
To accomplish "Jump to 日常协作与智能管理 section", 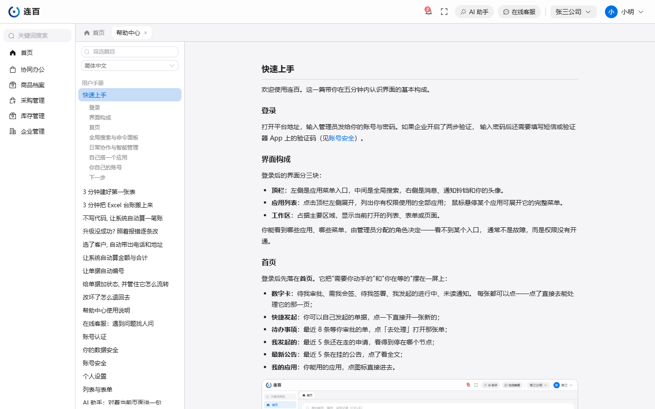I will click(x=114, y=148).
